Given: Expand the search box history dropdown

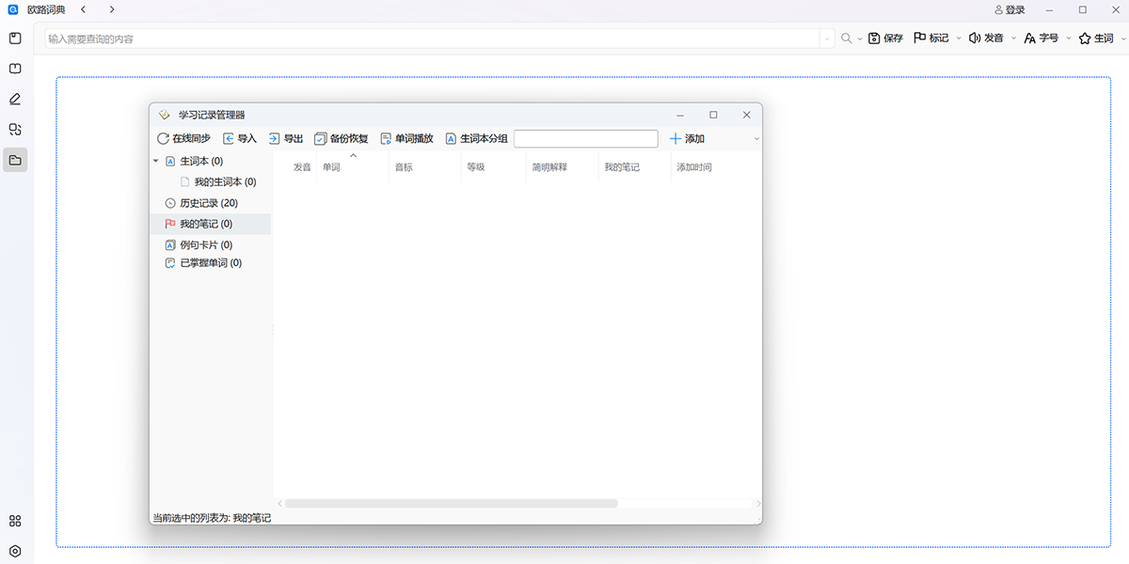Looking at the screenshot, I should (827, 39).
